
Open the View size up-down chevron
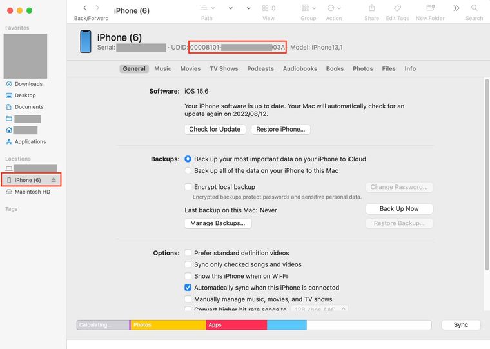tap(274, 8)
